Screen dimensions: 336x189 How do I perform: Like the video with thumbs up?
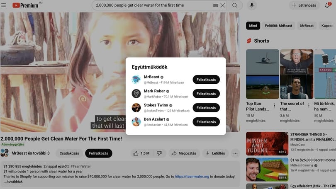click(141, 153)
